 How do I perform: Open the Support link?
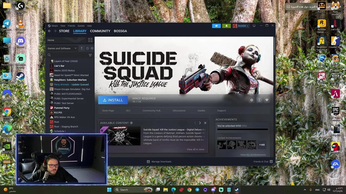[221, 110]
